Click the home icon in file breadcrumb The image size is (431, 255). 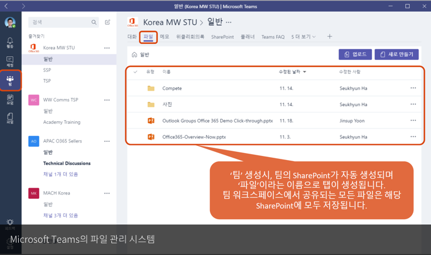click(134, 55)
